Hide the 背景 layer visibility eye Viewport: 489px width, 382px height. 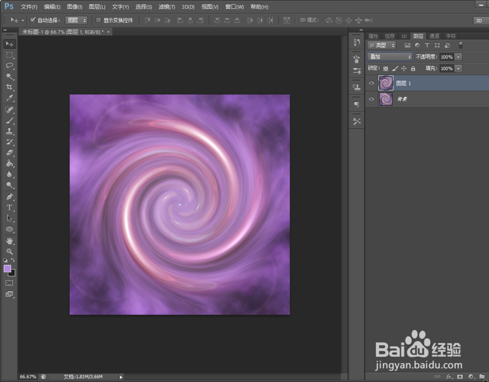(x=372, y=99)
